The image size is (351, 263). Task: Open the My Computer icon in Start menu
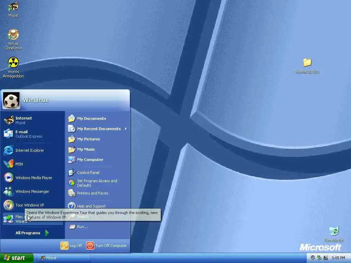tap(72, 160)
